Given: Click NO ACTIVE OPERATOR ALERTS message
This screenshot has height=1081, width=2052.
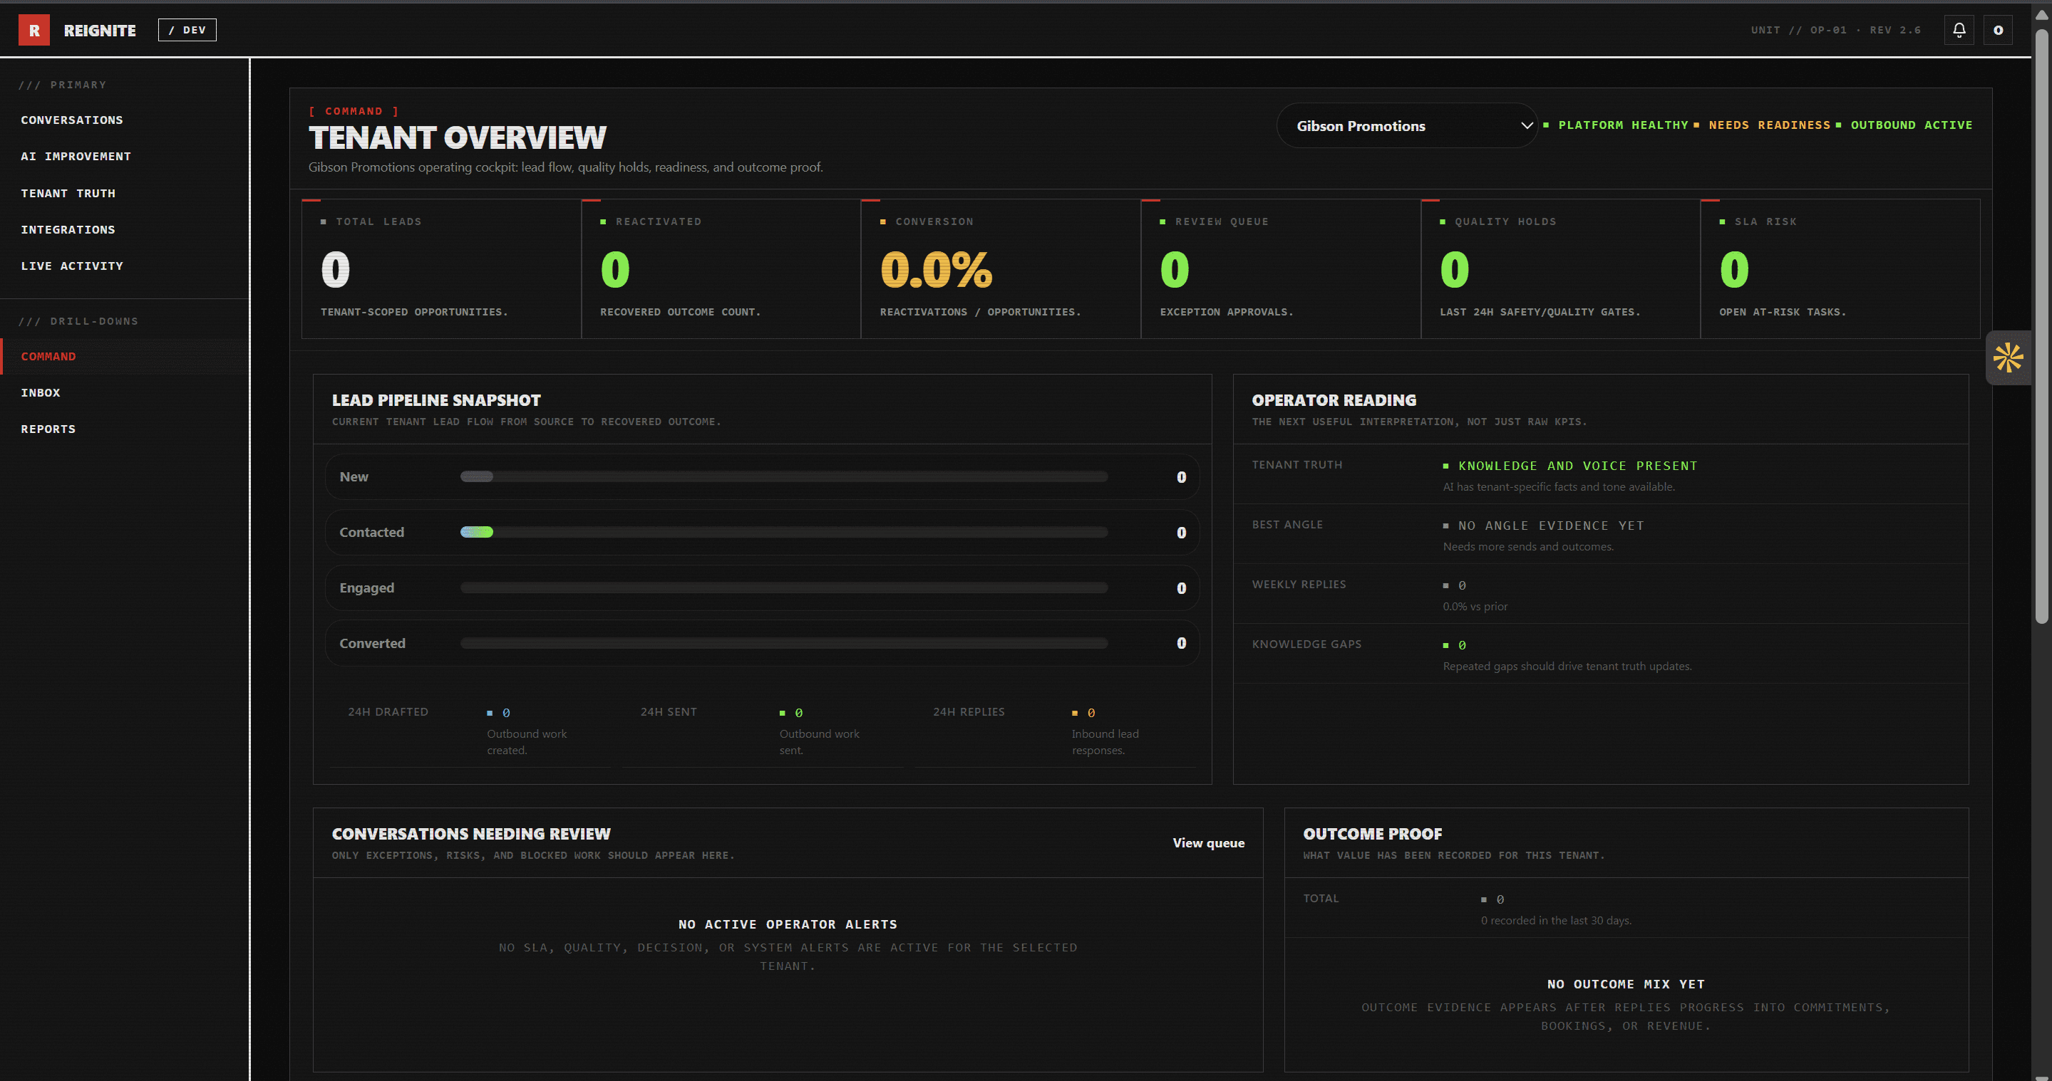Looking at the screenshot, I should (787, 924).
